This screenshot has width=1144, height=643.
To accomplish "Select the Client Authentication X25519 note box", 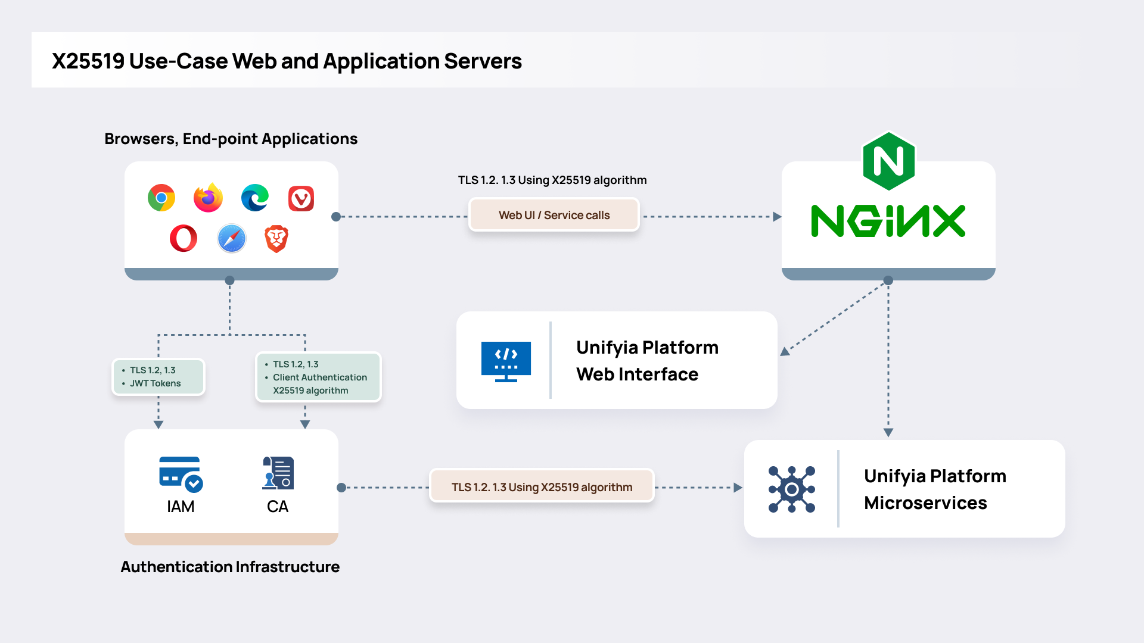I will (318, 377).
